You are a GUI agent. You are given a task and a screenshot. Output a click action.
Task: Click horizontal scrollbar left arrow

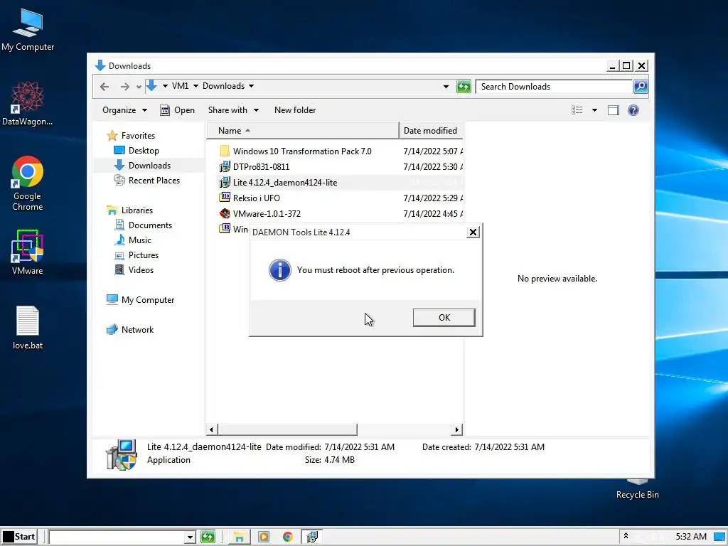[212, 429]
